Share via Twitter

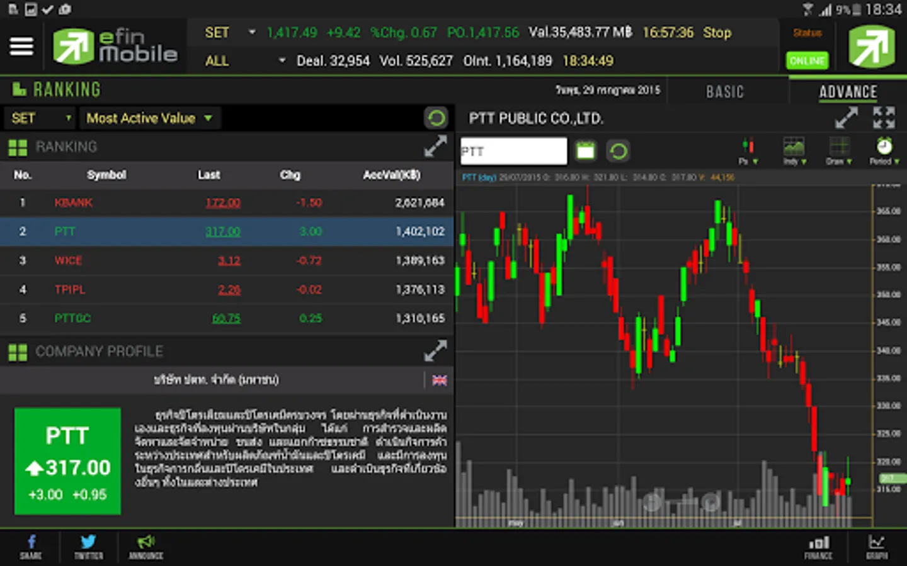point(88,547)
